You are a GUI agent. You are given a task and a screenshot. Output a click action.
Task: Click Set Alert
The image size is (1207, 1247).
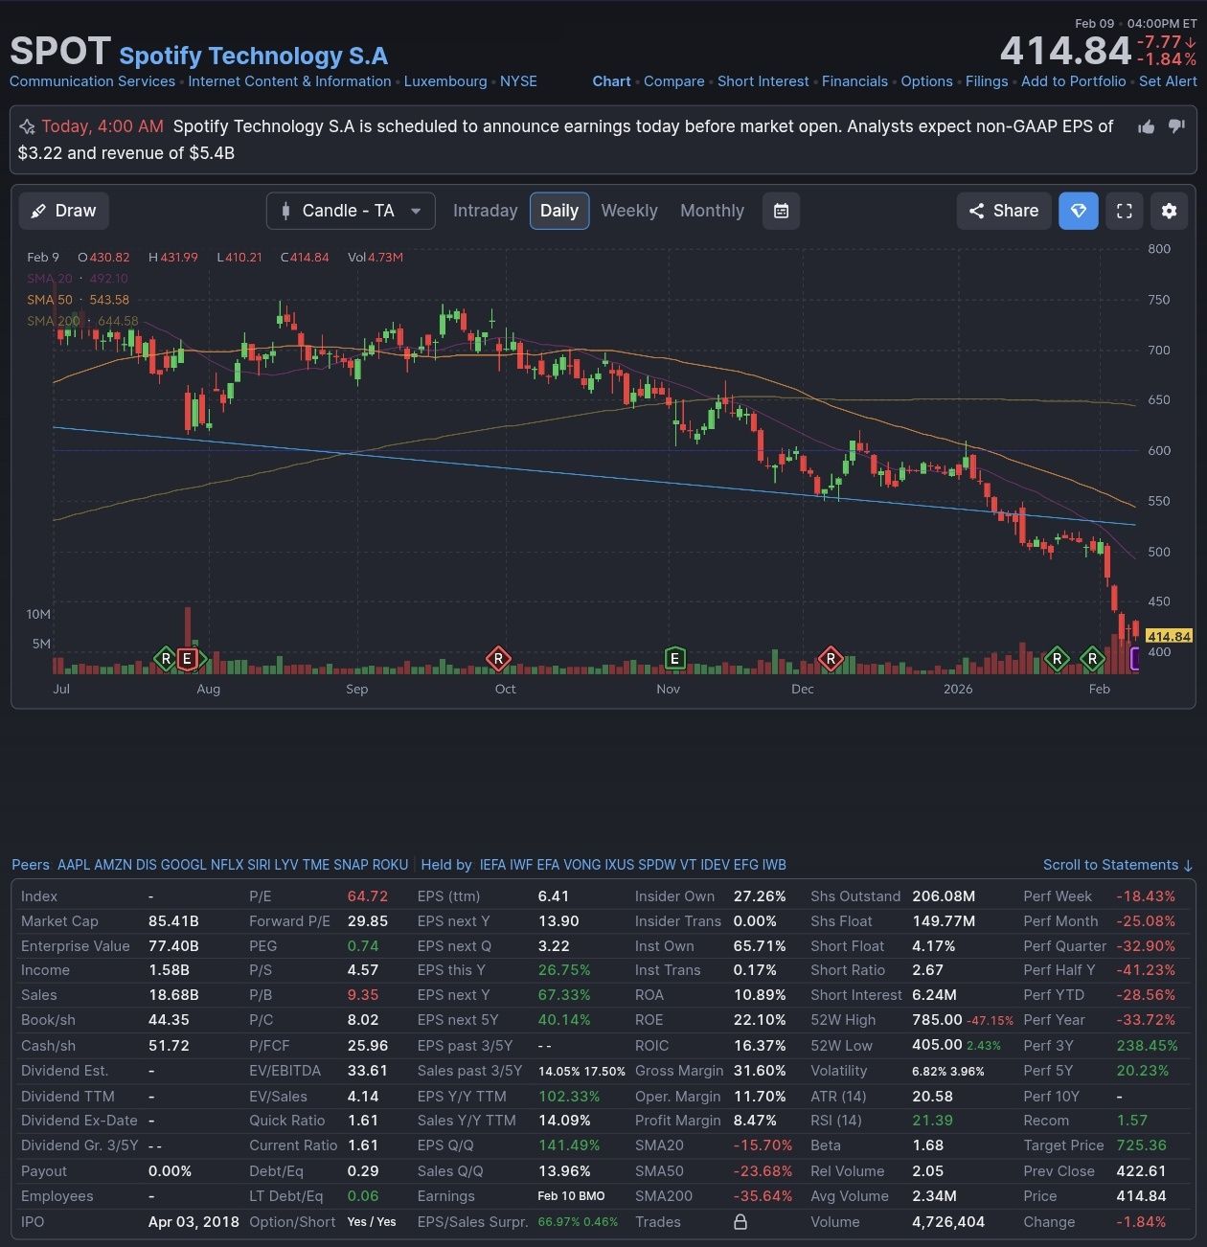pos(1168,81)
